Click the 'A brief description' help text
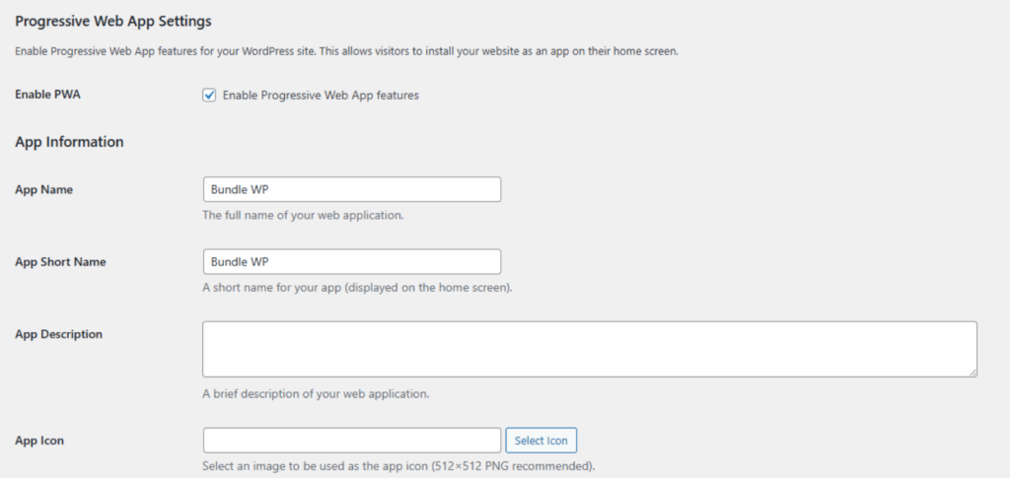Screen dimensions: 1010x478 coord(316,394)
